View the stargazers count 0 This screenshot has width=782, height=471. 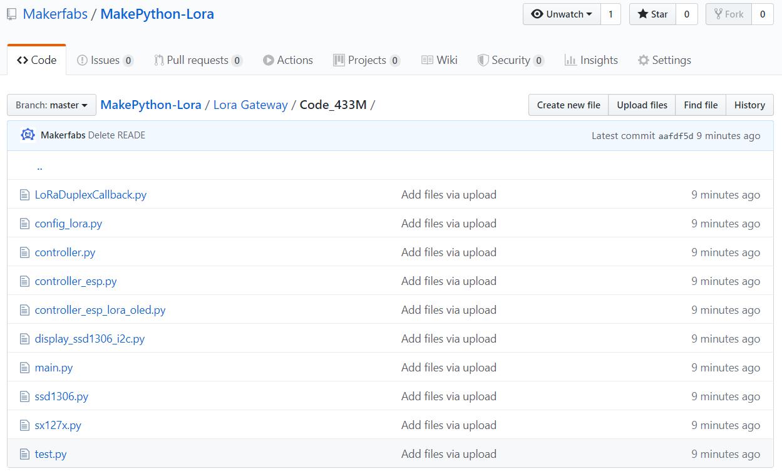click(686, 14)
